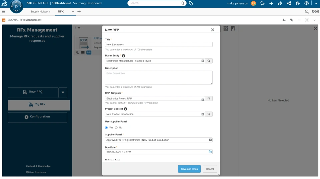Open the notifications icon in top bar

click(x=262, y=3)
